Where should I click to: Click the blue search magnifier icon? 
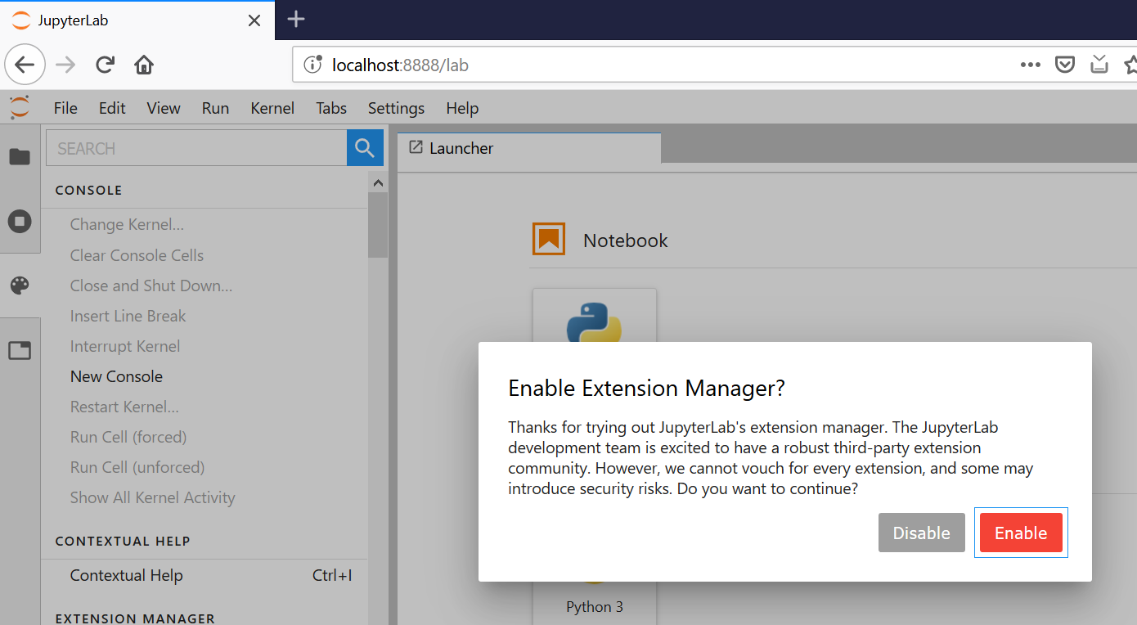pos(365,147)
